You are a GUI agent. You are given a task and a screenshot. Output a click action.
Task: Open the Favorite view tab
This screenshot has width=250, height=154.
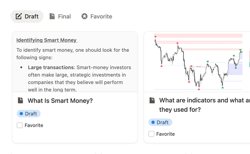pos(101,16)
